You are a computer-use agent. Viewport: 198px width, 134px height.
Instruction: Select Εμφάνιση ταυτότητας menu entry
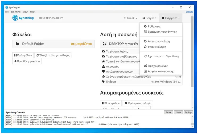pos(161,32)
